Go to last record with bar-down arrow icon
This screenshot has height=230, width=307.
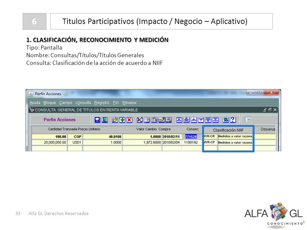(215, 120)
